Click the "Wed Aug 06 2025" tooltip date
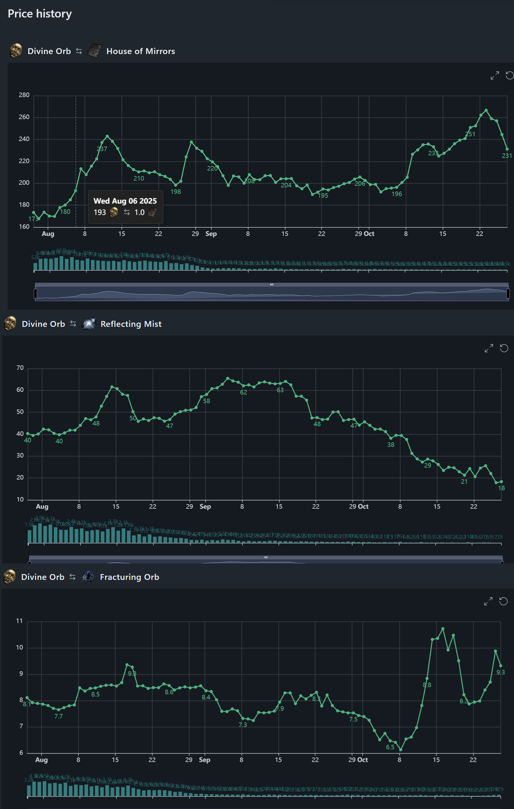The width and height of the screenshot is (514, 809). pos(125,201)
